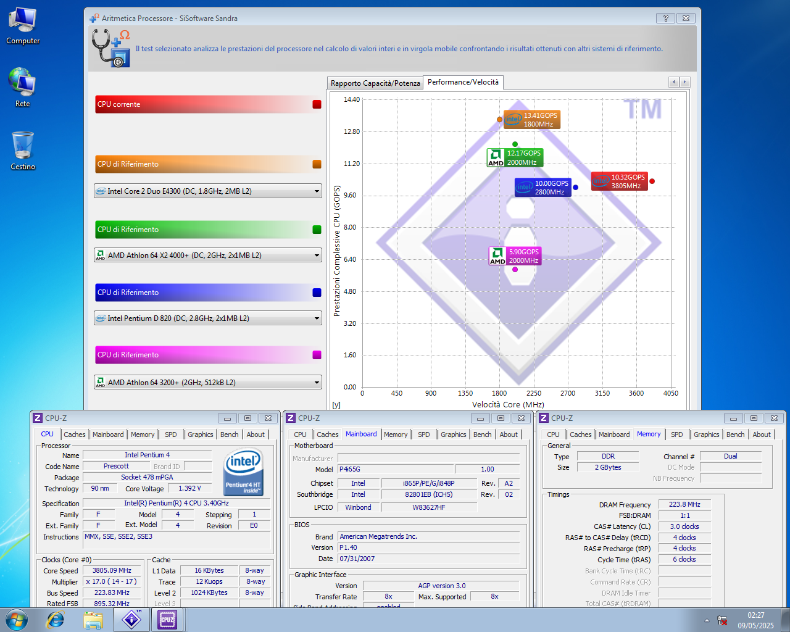The height and width of the screenshot is (632, 790).
Task: Show hidden system tray icons
Action: 707,620
